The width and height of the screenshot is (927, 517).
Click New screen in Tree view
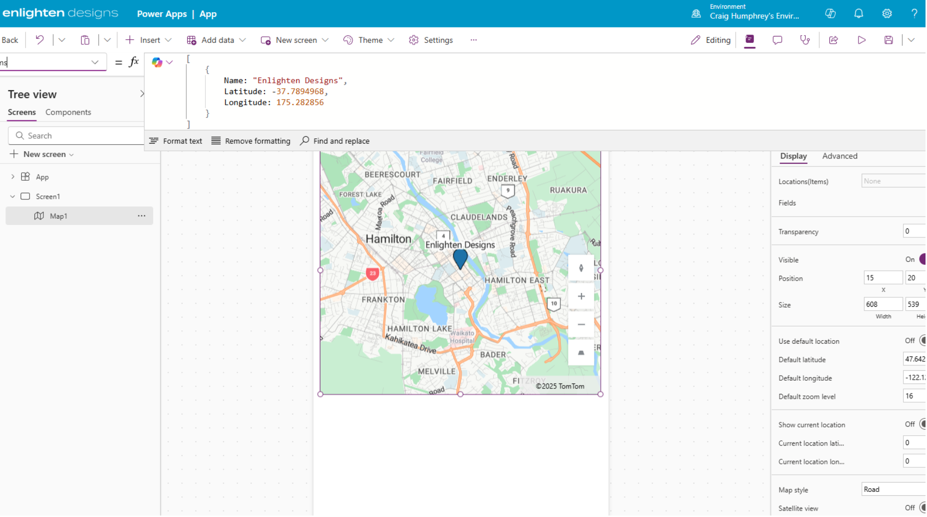(x=41, y=154)
